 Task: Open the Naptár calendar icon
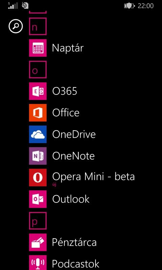coord(38,48)
